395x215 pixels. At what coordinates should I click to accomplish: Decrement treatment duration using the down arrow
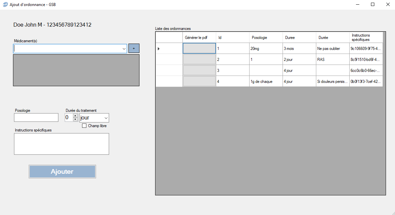76,119
